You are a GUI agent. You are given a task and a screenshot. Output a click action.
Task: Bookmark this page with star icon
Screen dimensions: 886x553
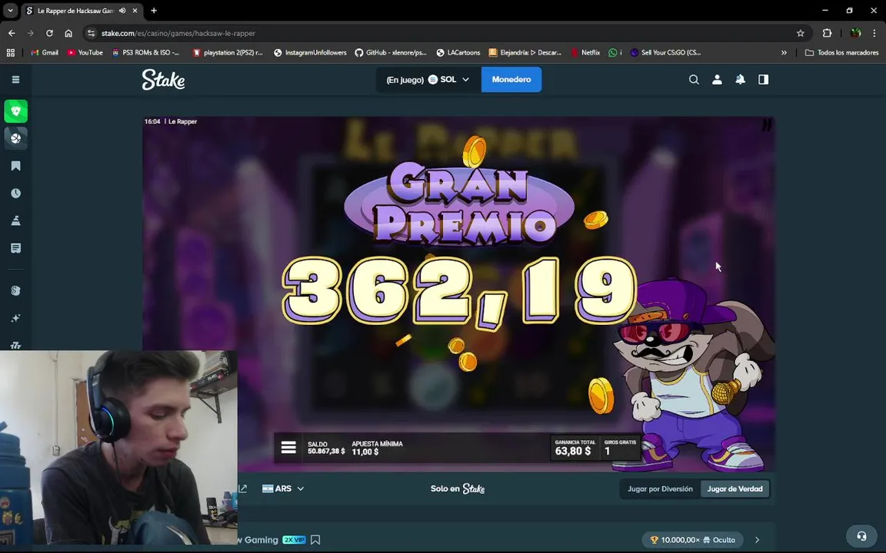click(x=800, y=33)
